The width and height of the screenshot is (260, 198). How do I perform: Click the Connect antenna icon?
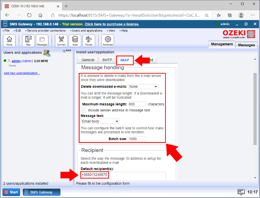point(61,41)
